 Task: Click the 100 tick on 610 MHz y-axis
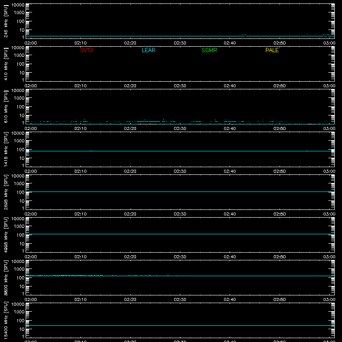pos(21,107)
